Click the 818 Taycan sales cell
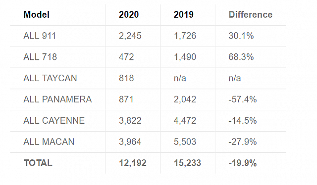The height and width of the screenshot is (185, 317). [126, 78]
